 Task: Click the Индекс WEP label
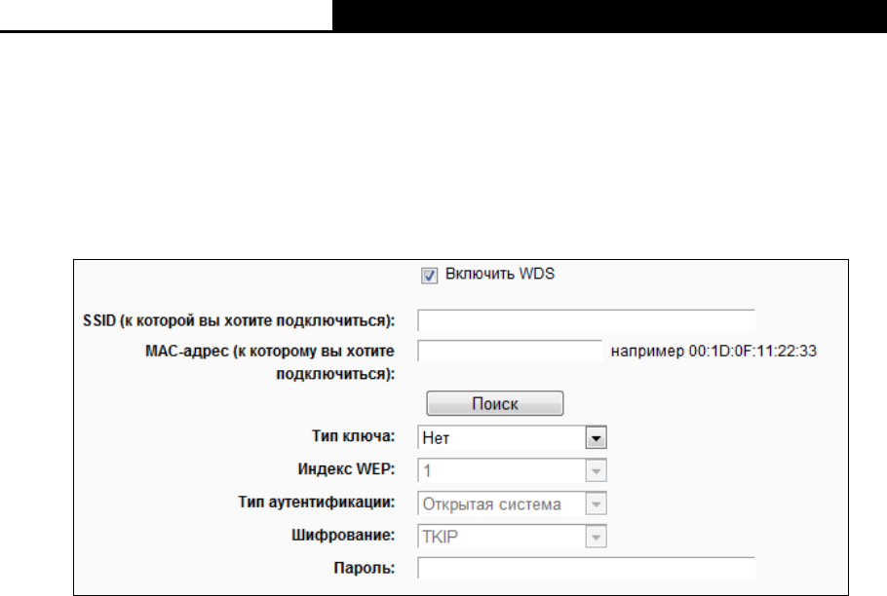(x=346, y=469)
